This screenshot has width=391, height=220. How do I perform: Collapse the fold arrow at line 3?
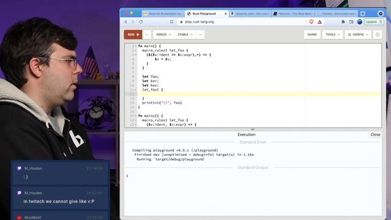(136, 55)
